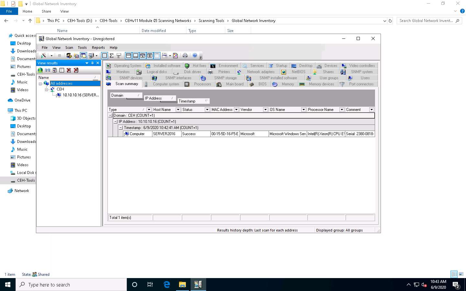Open Host Name column filter dropdown
Image resolution: width=466 pixels, height=291 pixels.
point(178,110)
